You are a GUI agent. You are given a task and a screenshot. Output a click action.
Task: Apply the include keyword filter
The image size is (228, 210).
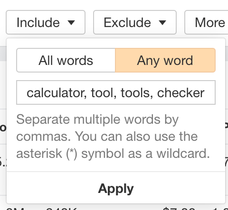pyautogui.click(x=116, y=188)
